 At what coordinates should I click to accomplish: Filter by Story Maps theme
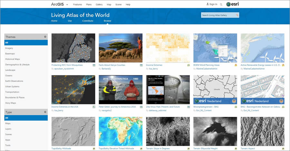pyautogui.click(x=11, y=103)
